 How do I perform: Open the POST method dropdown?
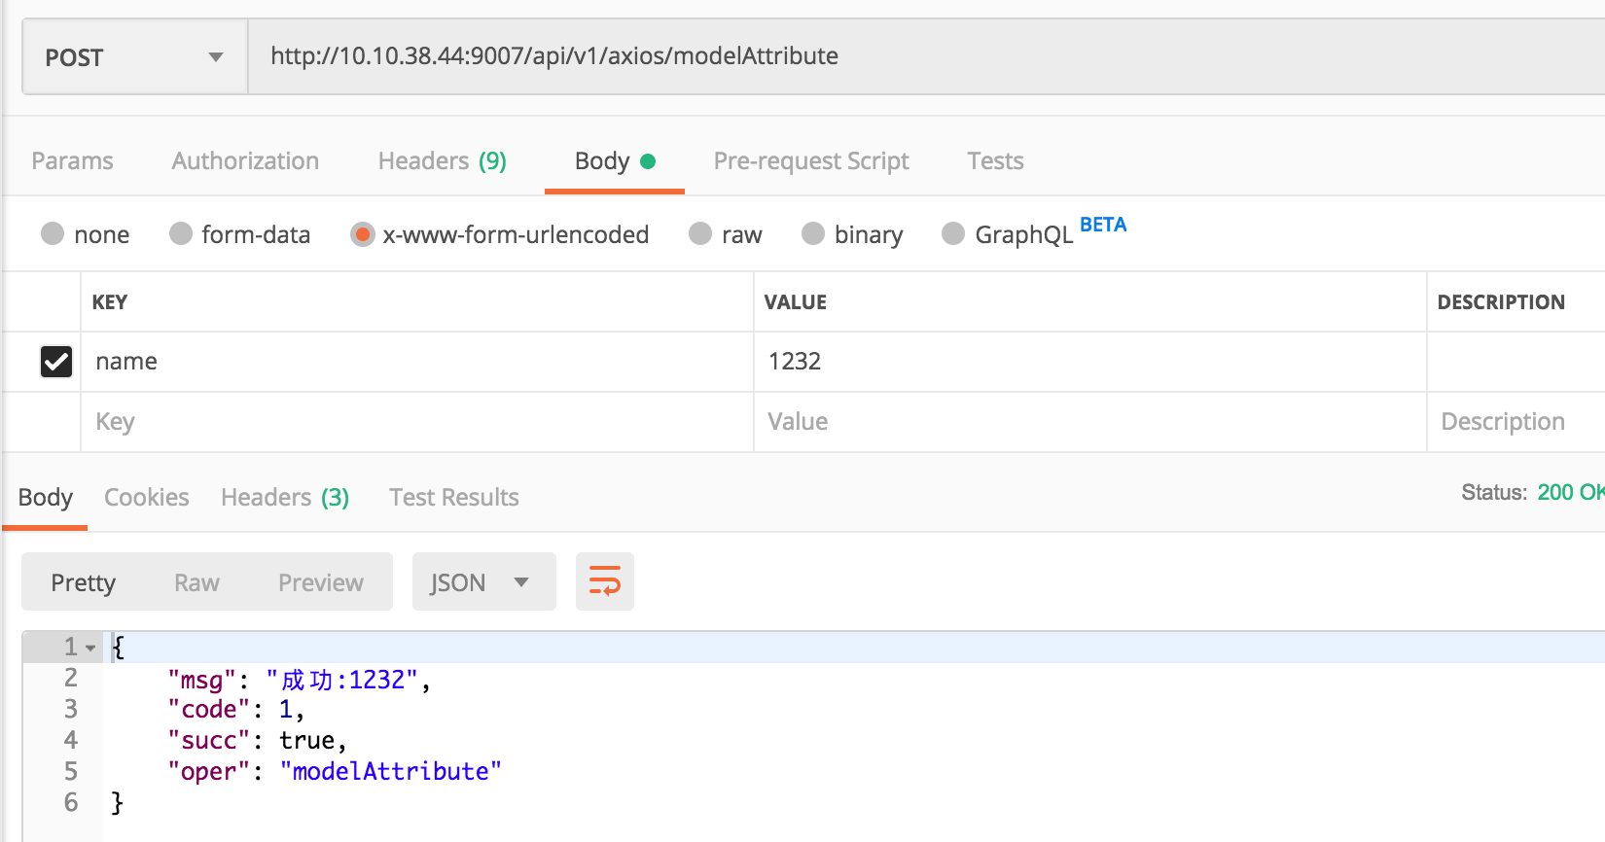(x=134, y=57)
